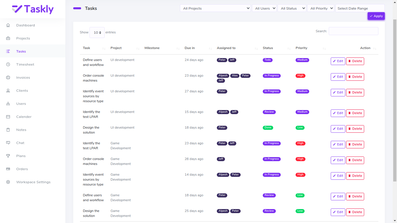The height and width of the screenshot is (223, 397).
Task: Click the Invoices sidebar icon
Action: [8, 77]
